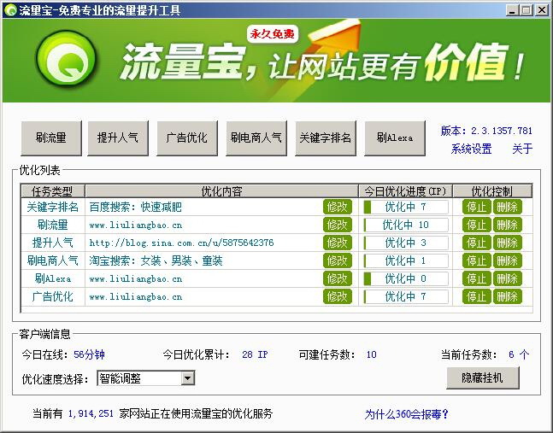Stop the 提升人气 task

[476, 243]
